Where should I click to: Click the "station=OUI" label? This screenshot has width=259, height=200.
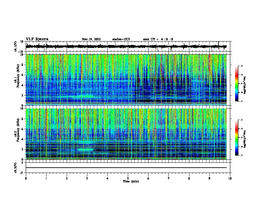[121, 39]
